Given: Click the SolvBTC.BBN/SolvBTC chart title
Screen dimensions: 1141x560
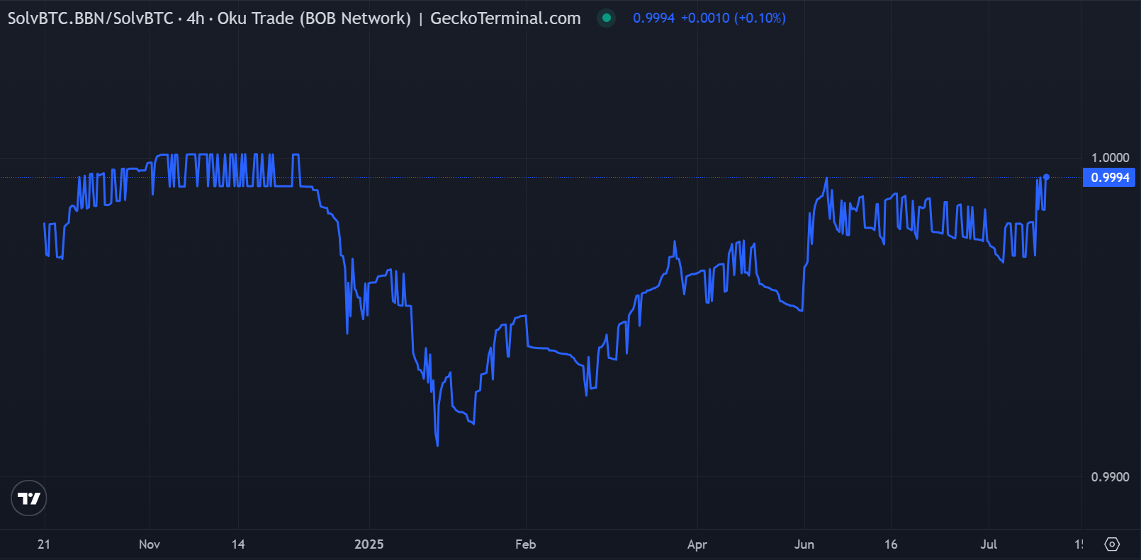Looking at the screenshot, I should (x=294, y=18).
